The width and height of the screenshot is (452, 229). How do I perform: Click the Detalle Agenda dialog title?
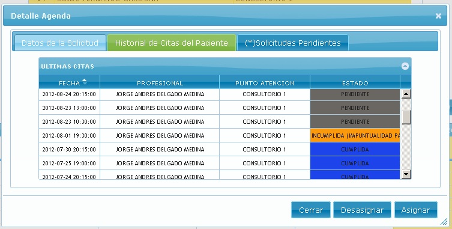pos(41,16)
